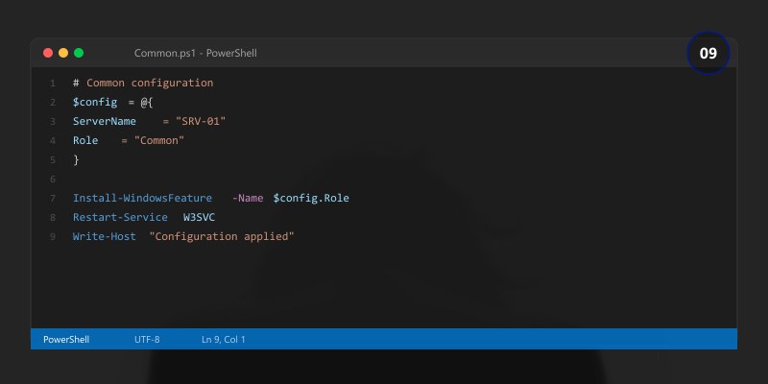Click the circular 09 badge
Screen dimensions: 768x384
click(x=708, y=54)
